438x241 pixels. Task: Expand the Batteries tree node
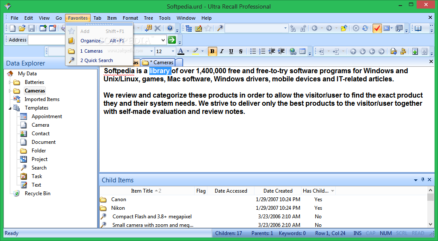(10, 82)
